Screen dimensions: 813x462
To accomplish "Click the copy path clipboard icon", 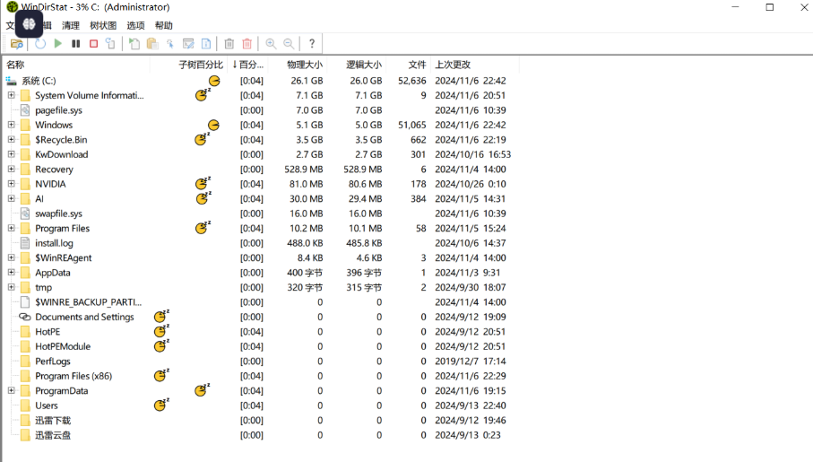I will point(152,44).
